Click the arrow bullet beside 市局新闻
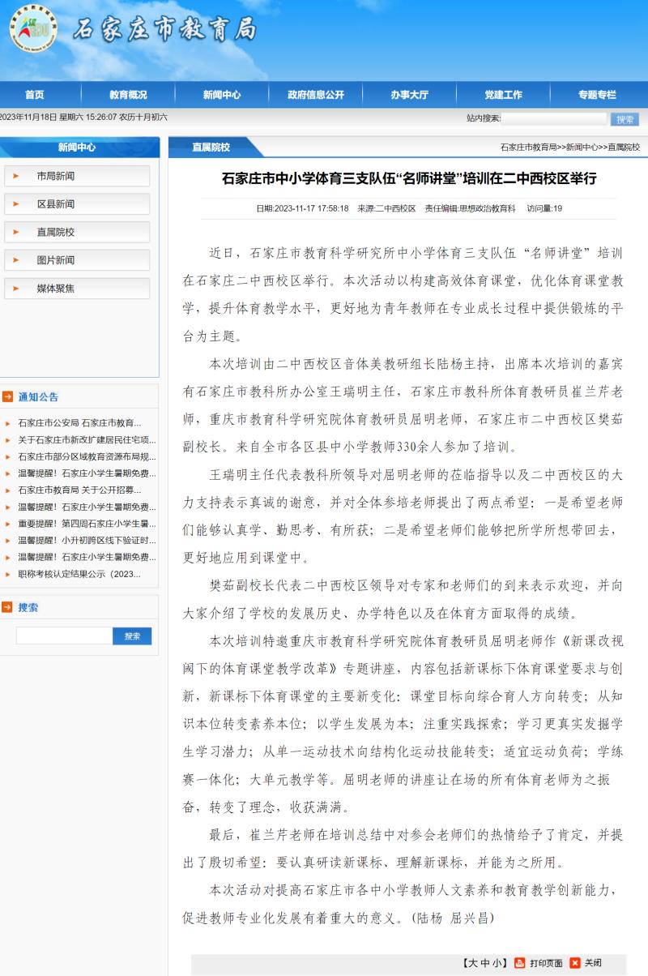This screenshot has height=976, width=648. [x=16, y=176]
